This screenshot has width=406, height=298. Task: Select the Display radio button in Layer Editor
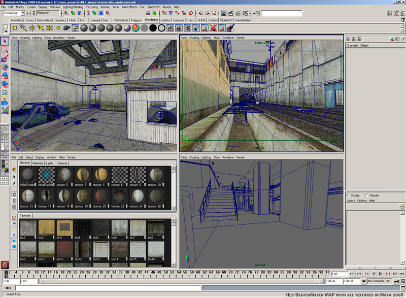(348, 195)
